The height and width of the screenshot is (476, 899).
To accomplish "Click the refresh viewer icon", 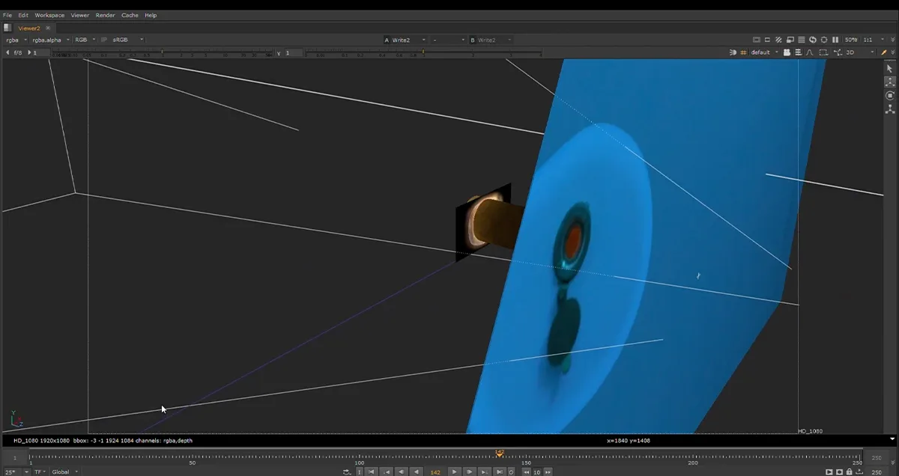I will [x=813, y=40].
